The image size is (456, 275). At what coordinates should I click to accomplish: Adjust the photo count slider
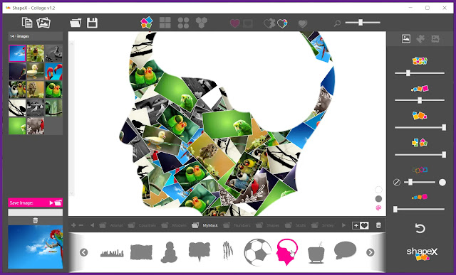[x=420, y=73]
